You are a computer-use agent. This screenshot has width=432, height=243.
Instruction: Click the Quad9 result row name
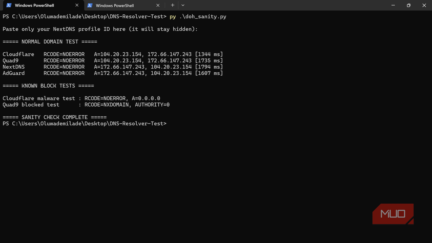coord(11,61)
